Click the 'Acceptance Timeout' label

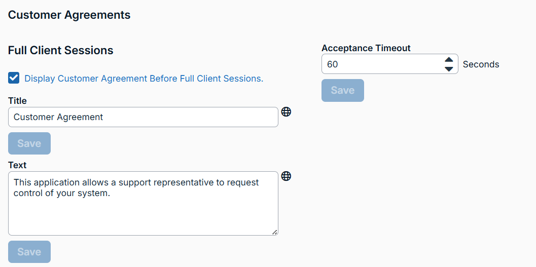366,48
